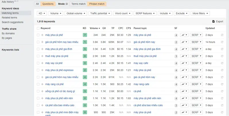
Task: Open trend chart for máy xay cà phê row
Action: [x=184, y=63]
